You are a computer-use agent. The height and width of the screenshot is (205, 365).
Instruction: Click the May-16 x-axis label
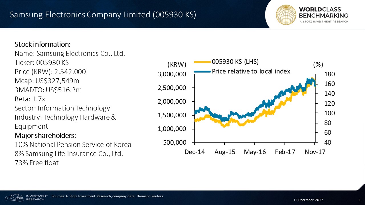(x=255, y=152)
